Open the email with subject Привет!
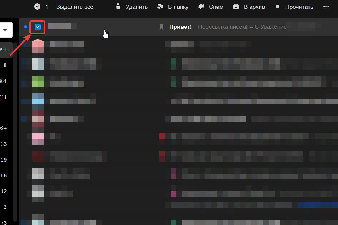The image size is (338, 225). [x=180, y=27]
